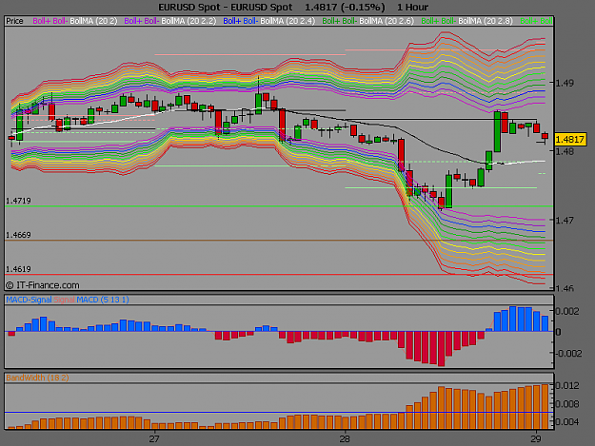Image resolution: width=595 pixels, height=446 pixels.
Task: Click the 'MACD (5 13 1)' indicator label
Action: pyautogui.click(x=103, y=300)
